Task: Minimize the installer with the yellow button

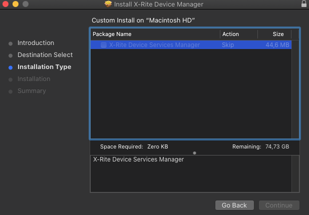Action: point(16,3)
